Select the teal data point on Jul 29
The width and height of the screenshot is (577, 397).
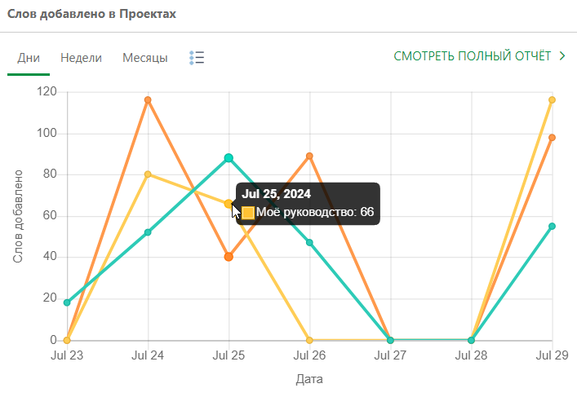[x=553, y=226]
